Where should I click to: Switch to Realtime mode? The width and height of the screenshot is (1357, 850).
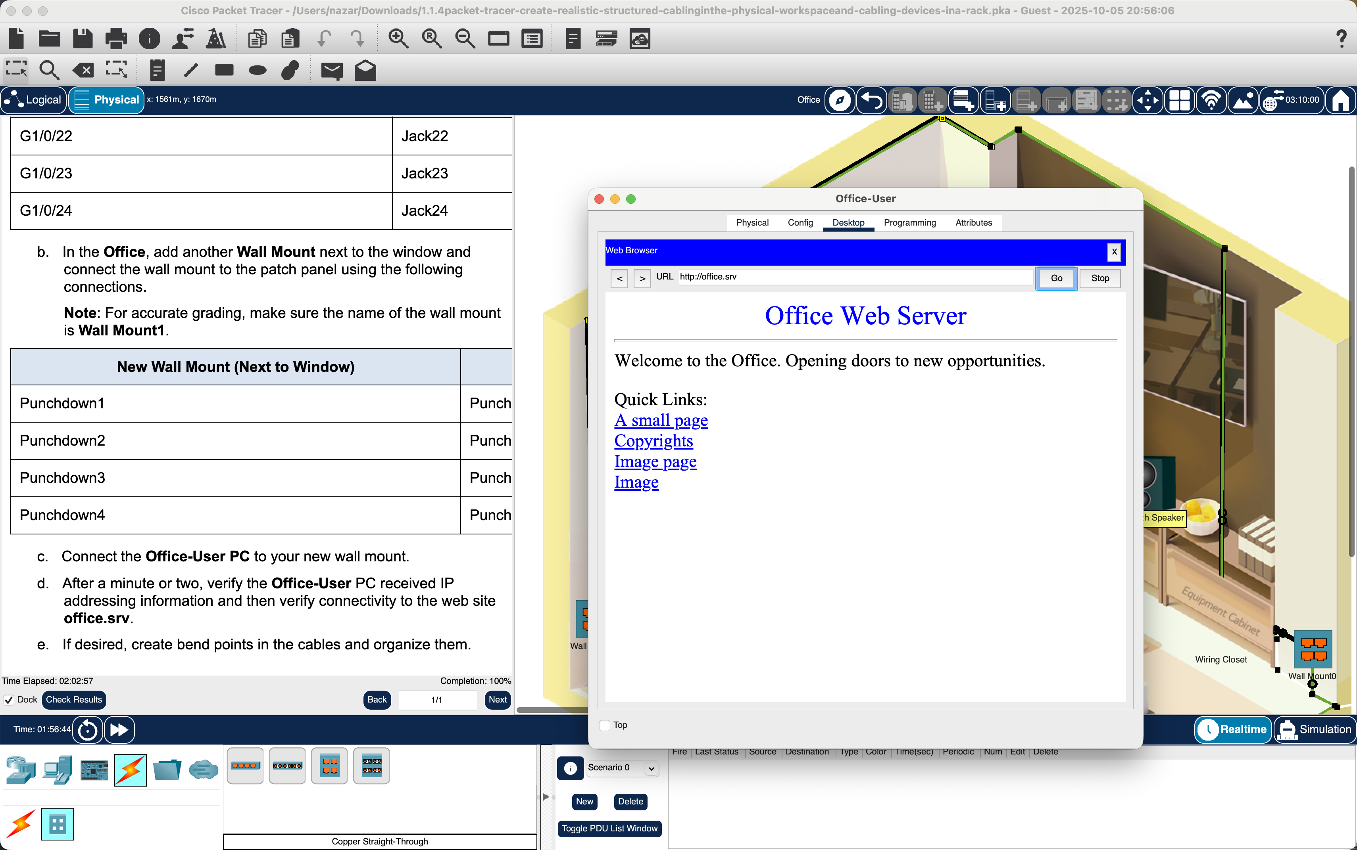point(1233,729)
